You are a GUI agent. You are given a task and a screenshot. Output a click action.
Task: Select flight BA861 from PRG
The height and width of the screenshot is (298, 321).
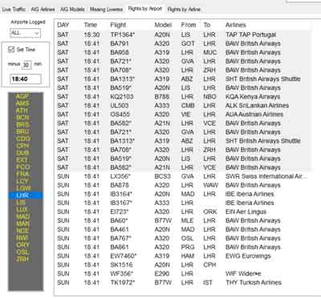point(184,247)
